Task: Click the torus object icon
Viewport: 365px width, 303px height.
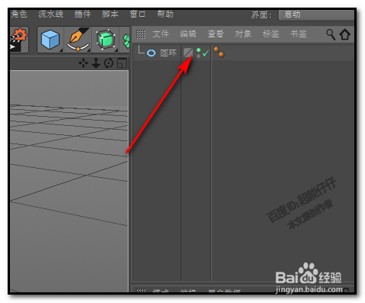Action: (x=152, y=53)
